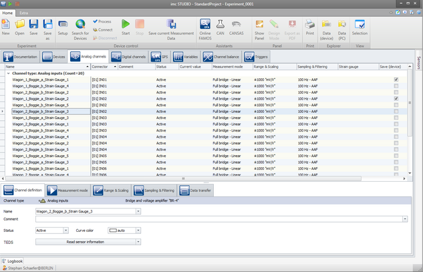The height and width of the screenshot is (272, 423).
Task: Switch to the Digital channels tab
Action: (x=129, y=57)
